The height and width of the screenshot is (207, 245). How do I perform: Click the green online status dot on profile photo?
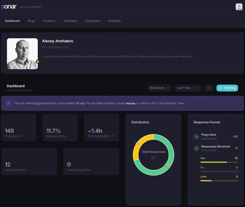(x=38, y=62)
